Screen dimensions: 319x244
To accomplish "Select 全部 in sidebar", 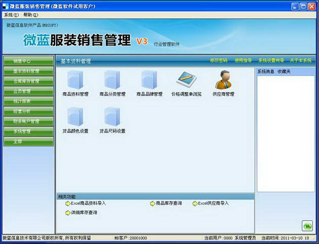I will click(x=28, y=141).
